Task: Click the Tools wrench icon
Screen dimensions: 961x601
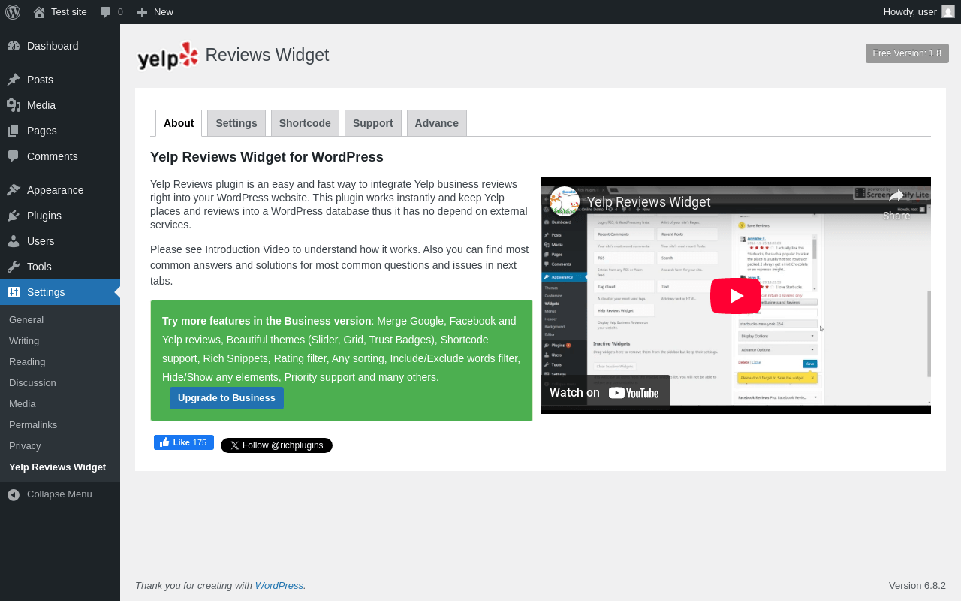Action: tap(14, 267)
